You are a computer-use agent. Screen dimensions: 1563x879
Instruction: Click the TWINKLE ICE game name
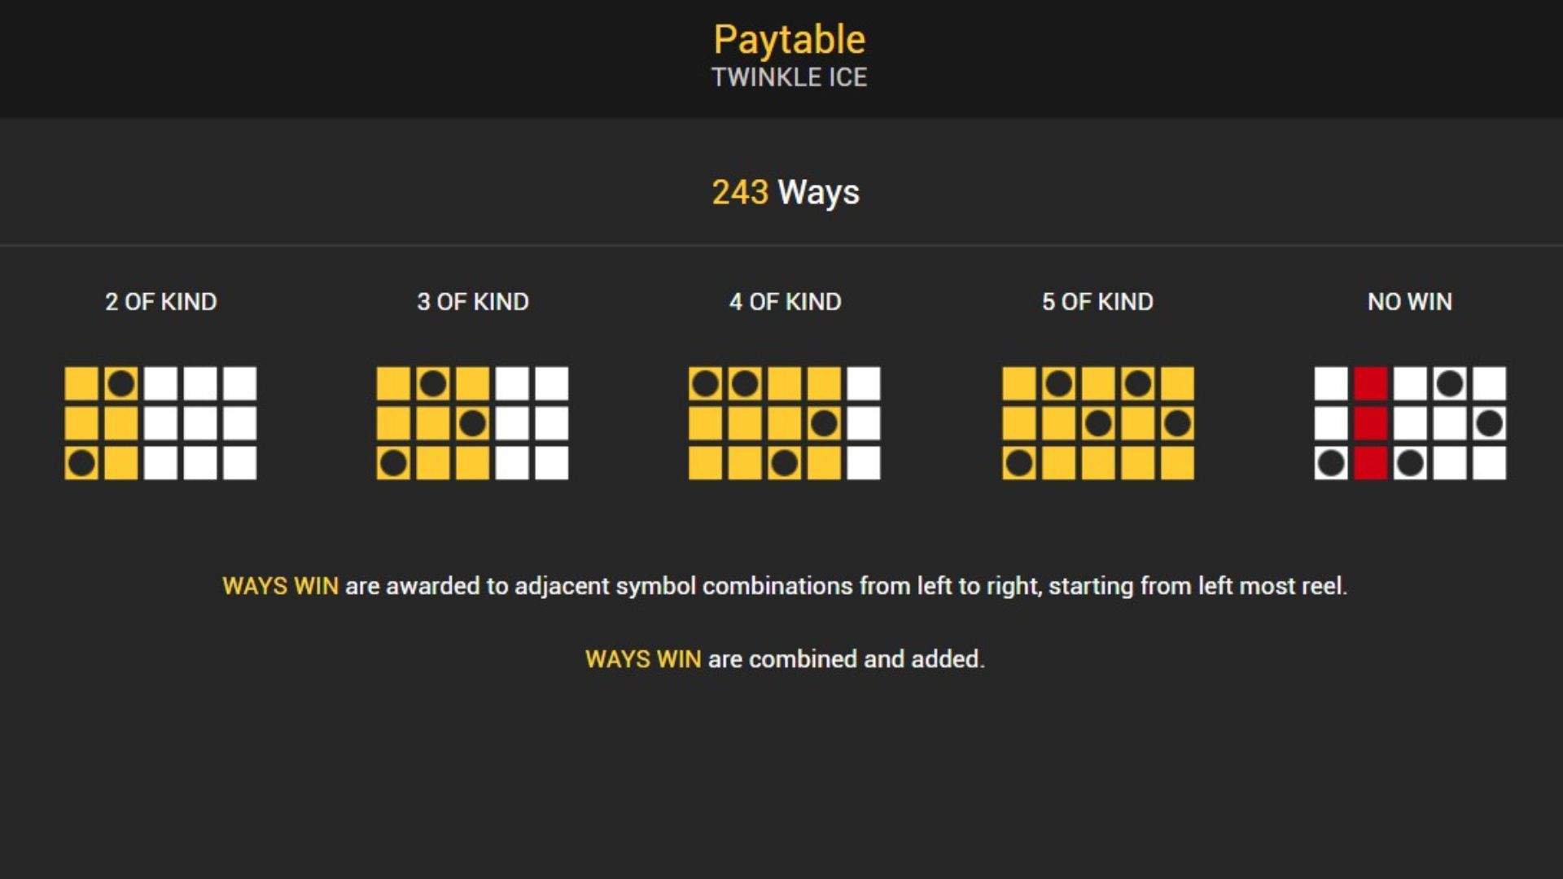coord(789,77)
